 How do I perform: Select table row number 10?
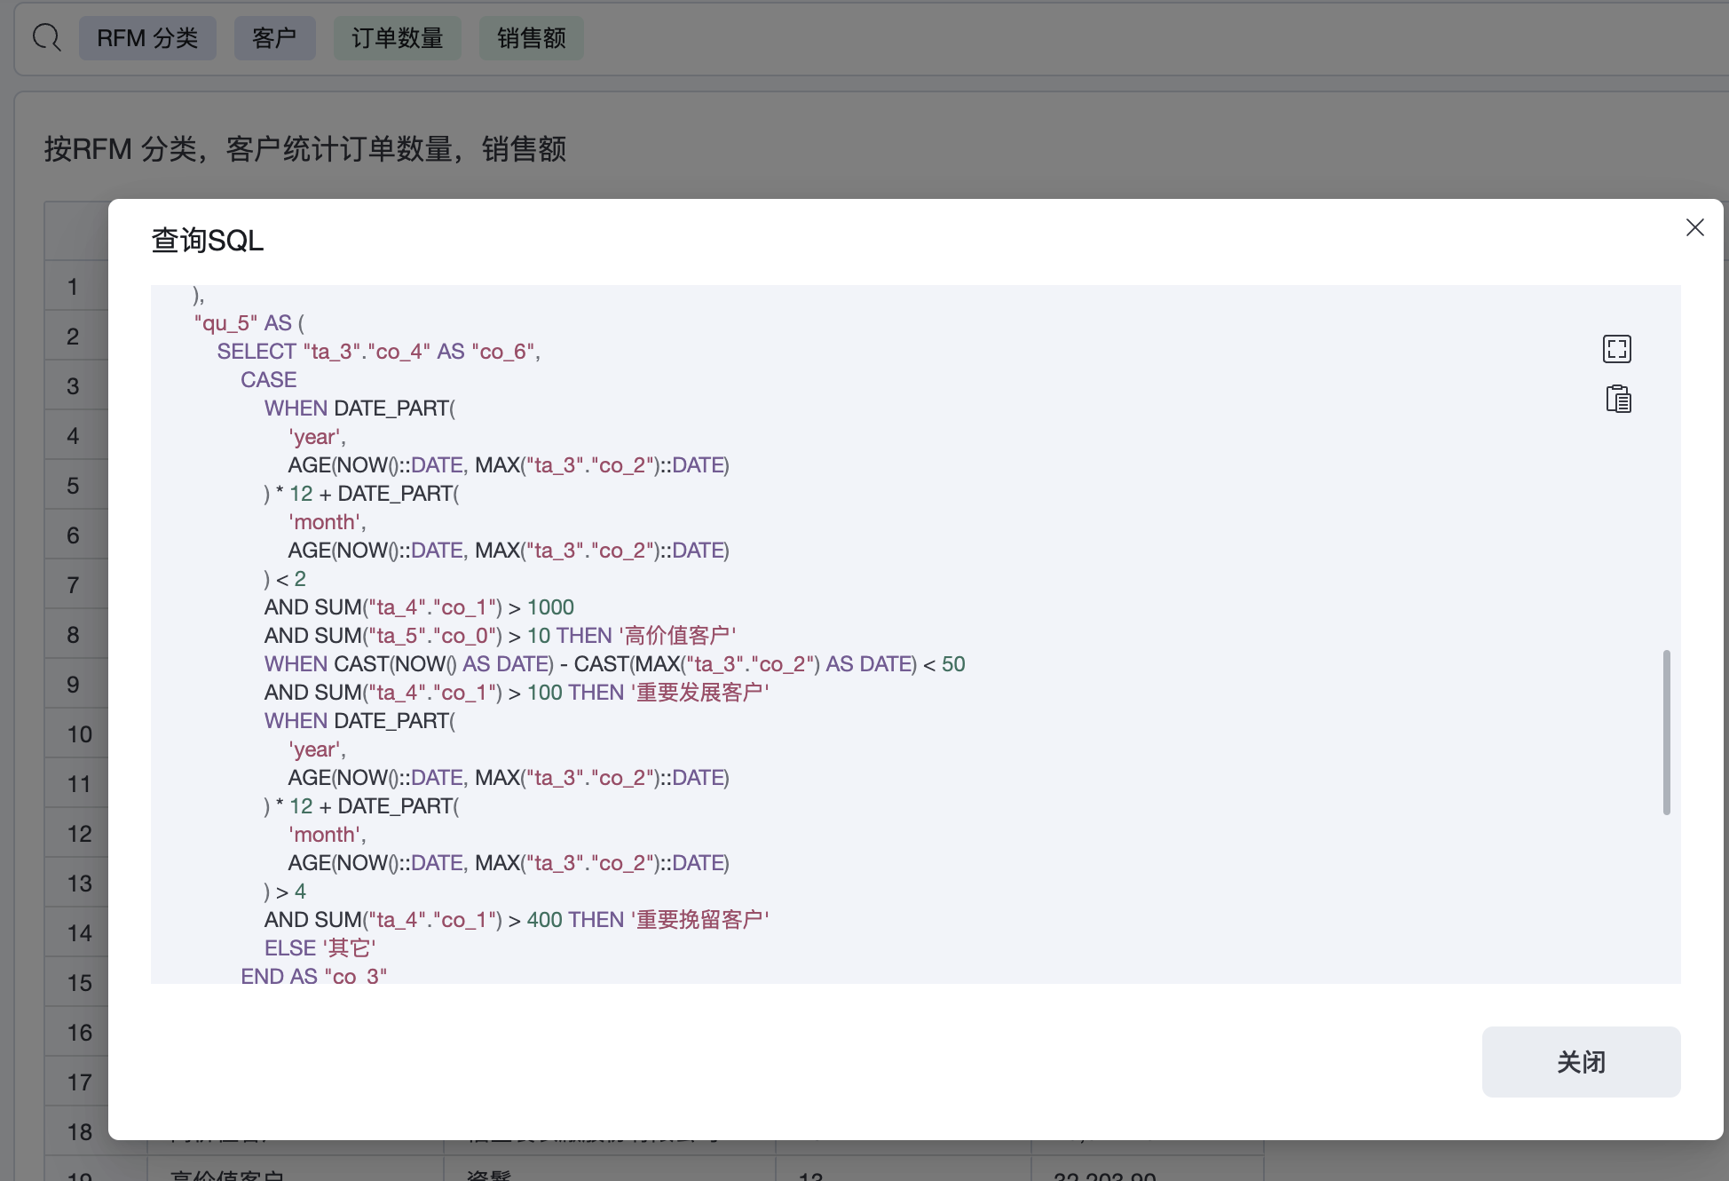click(x=79, y=734)
